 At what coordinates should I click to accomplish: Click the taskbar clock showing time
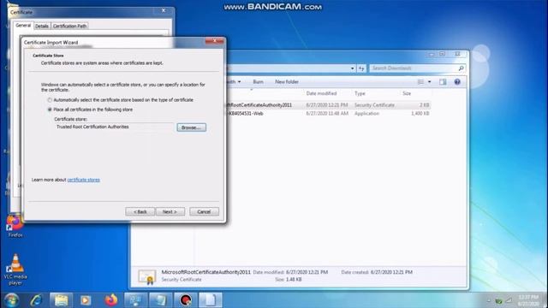[528, 300]
